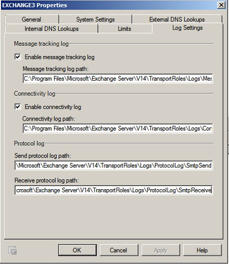Click inside the connectivity log path field
The width and height of the screenshot is (229, 264).
pyautogui.click(x=118, y=128)
